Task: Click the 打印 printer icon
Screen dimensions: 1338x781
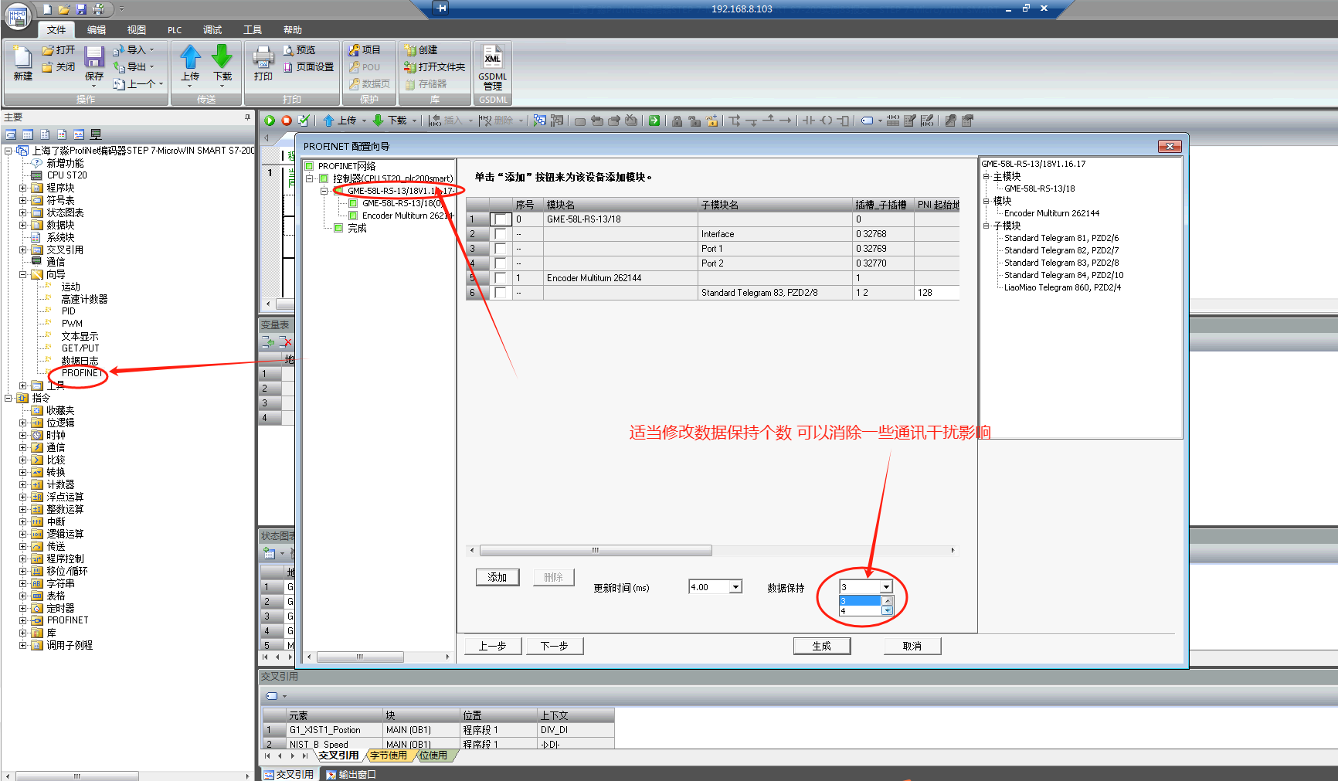Action: [263, 56]
